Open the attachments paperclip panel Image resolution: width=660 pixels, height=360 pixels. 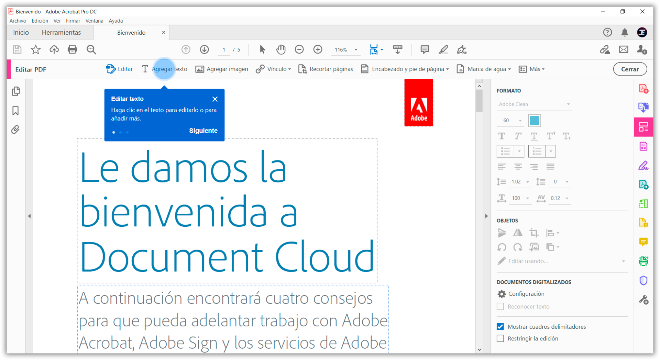tap(15, 130)
